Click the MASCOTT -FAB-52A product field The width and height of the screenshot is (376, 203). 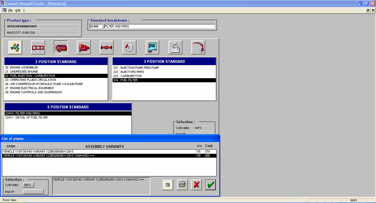(x=43, y=33)
